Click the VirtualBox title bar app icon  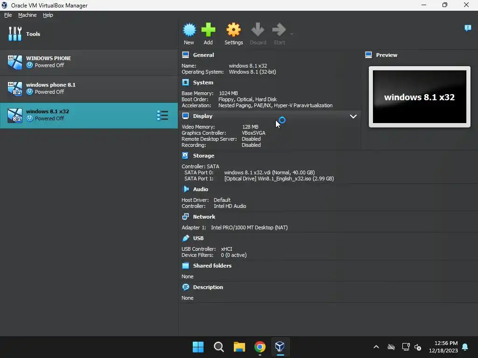click(x=4, y=5)
